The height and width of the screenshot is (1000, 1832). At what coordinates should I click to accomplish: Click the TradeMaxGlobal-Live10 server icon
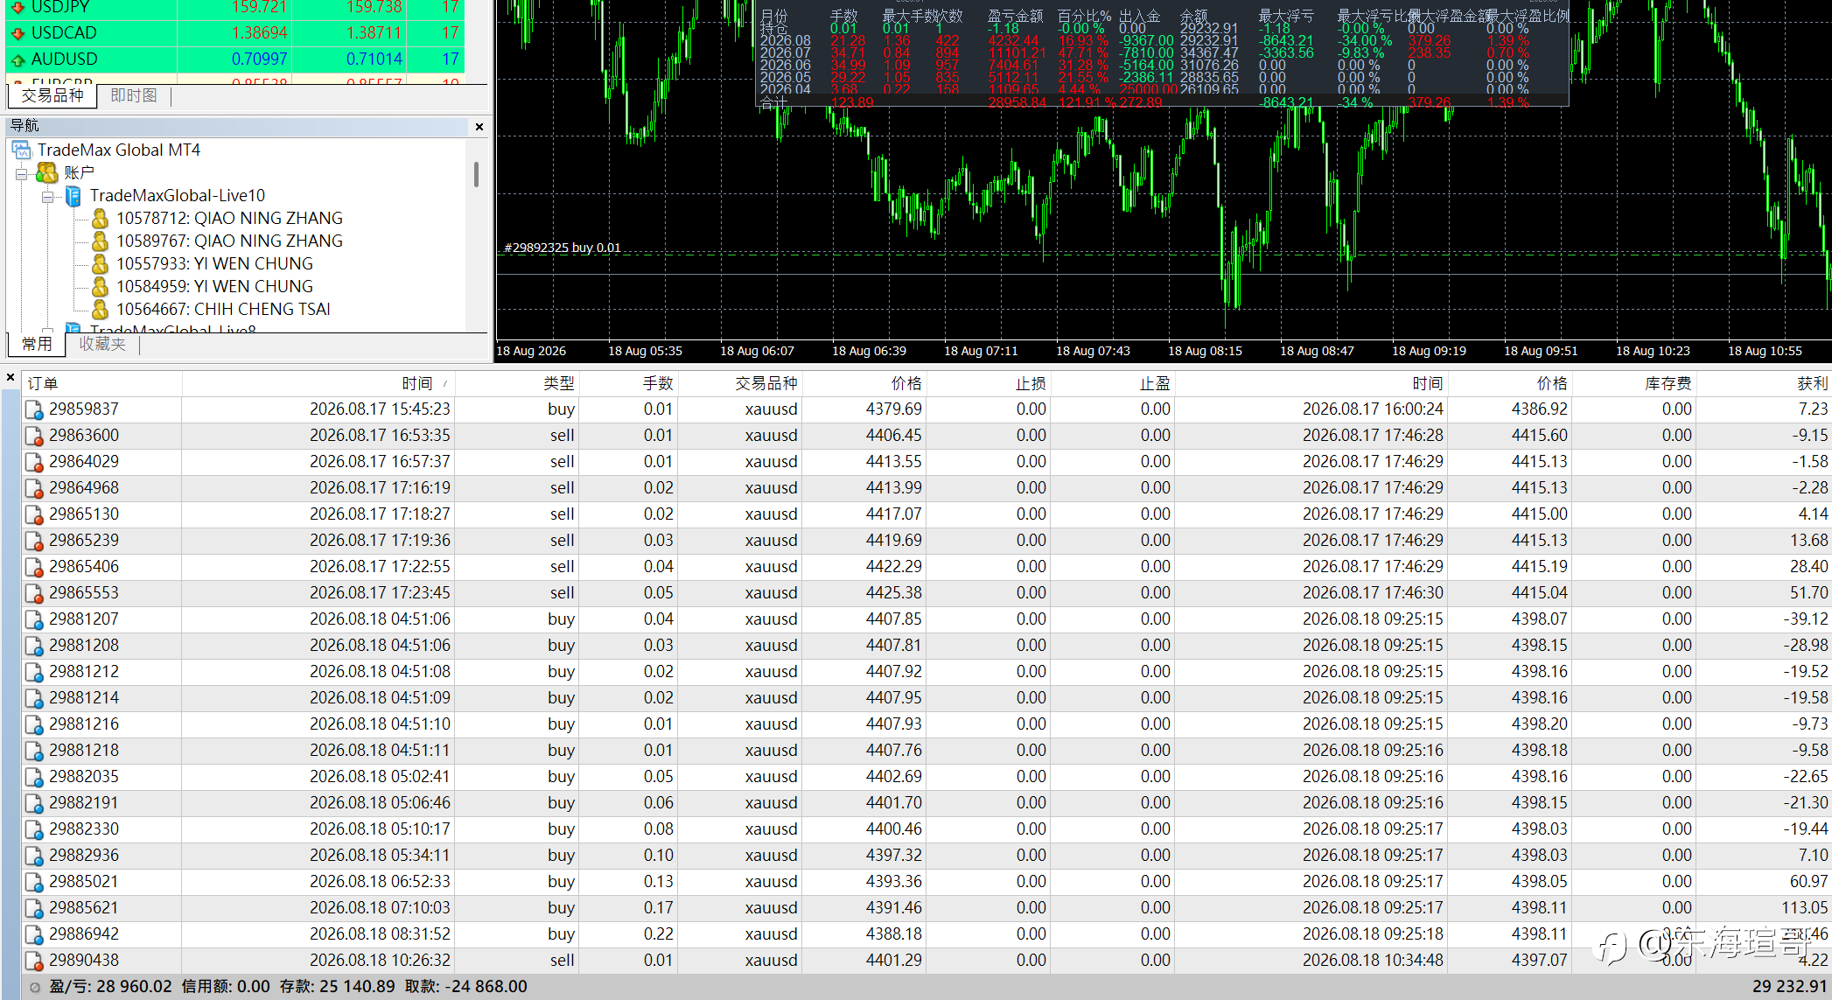73,196
